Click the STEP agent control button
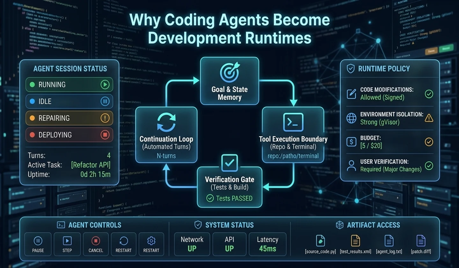 click(x=67, y=244)
